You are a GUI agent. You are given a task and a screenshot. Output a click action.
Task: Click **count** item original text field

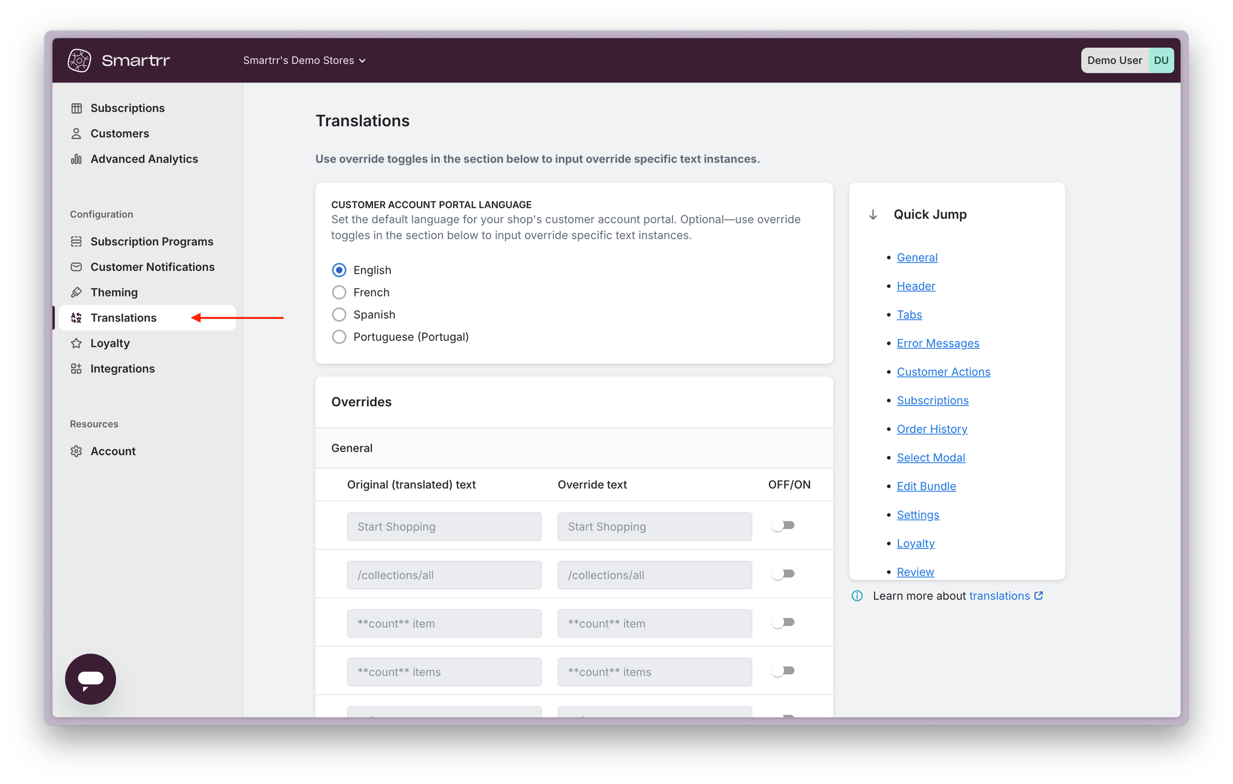444,623
